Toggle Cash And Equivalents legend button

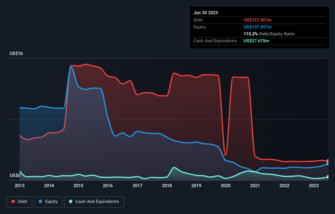click(94, 202)
